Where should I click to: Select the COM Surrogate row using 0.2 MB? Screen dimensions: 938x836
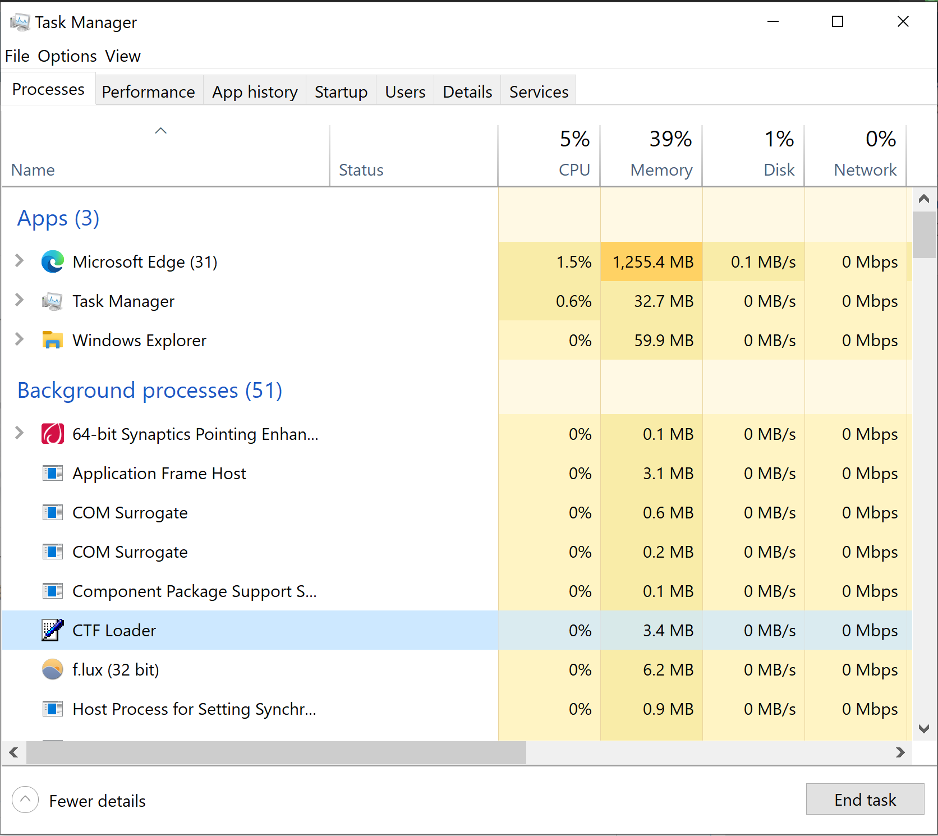tap(457, 552)
